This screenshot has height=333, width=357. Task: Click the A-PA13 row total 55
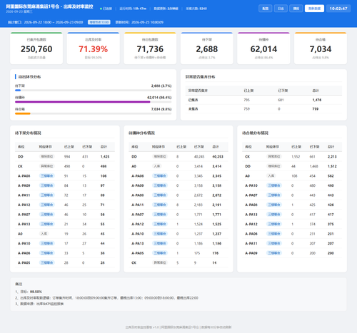coord(103,224)
